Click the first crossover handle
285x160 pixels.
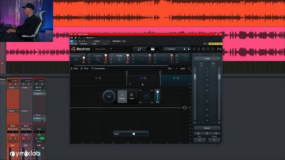[126, 73]
